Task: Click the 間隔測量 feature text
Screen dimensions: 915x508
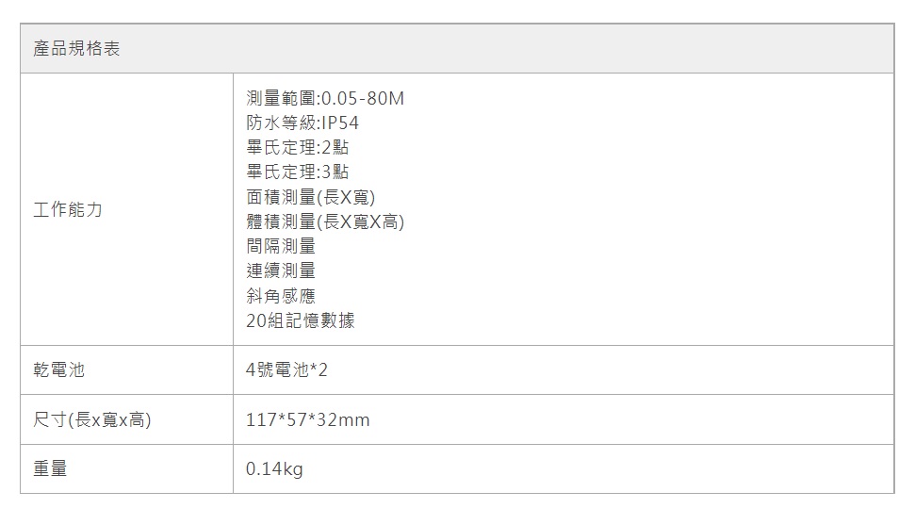Action: (x=280, y=247)
